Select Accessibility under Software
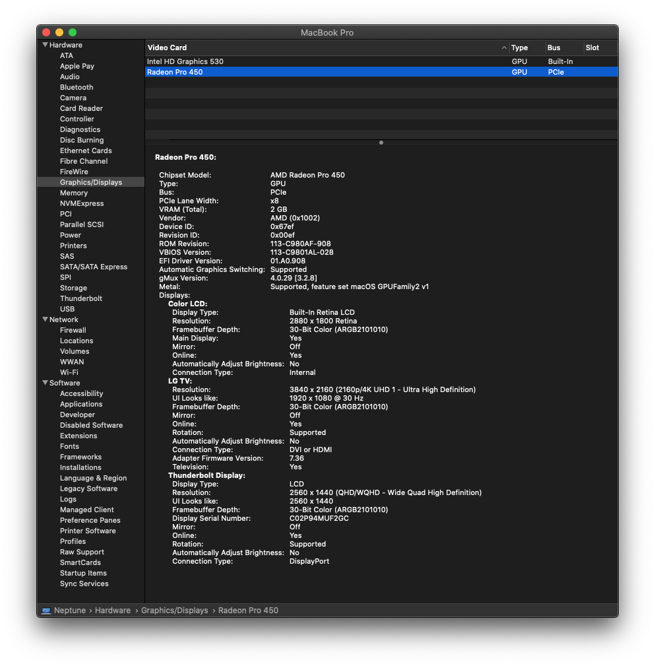655x666 pixels. [x=82, y=394]
